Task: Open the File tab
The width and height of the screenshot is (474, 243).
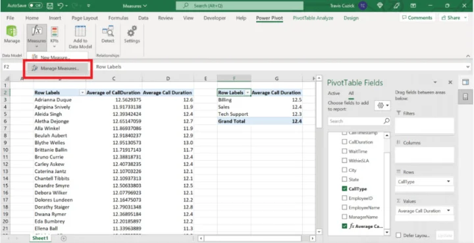Action: (11, 18)
